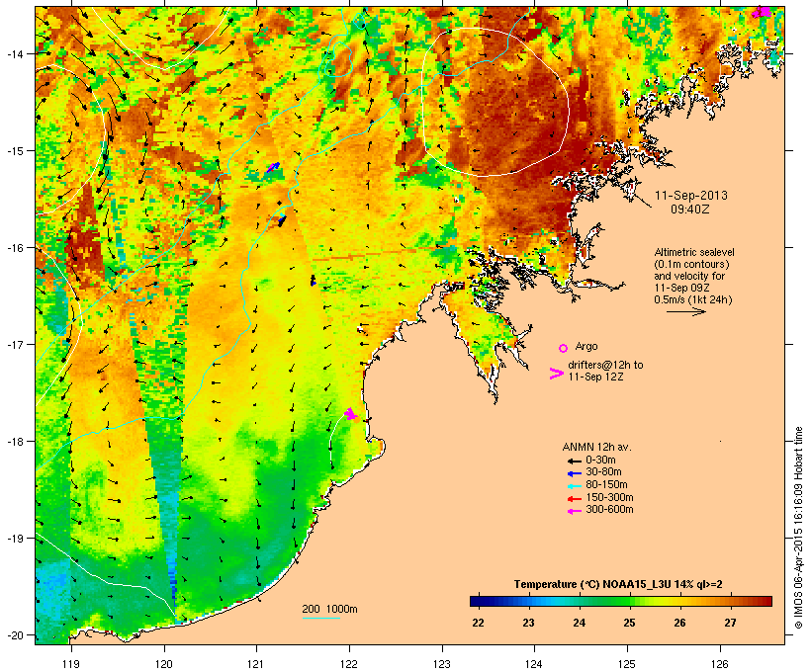Click the date label 11-Sep-2013

[x=691, y=196]
